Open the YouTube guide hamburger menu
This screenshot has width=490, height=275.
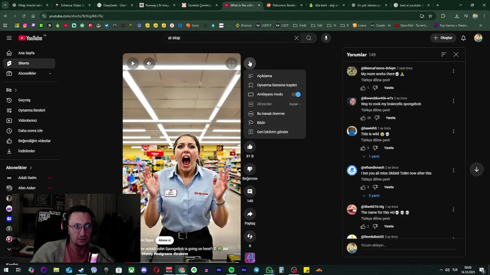pyautogui.click(x=9, y=38)
